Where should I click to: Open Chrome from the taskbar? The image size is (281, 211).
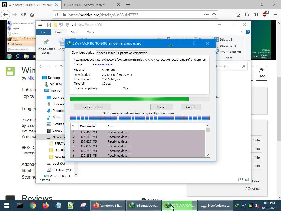[x=33, y=206]
